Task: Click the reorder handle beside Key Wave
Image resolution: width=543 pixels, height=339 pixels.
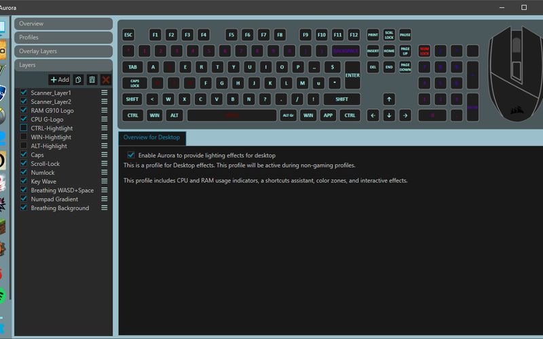Action: pos(105,181)
